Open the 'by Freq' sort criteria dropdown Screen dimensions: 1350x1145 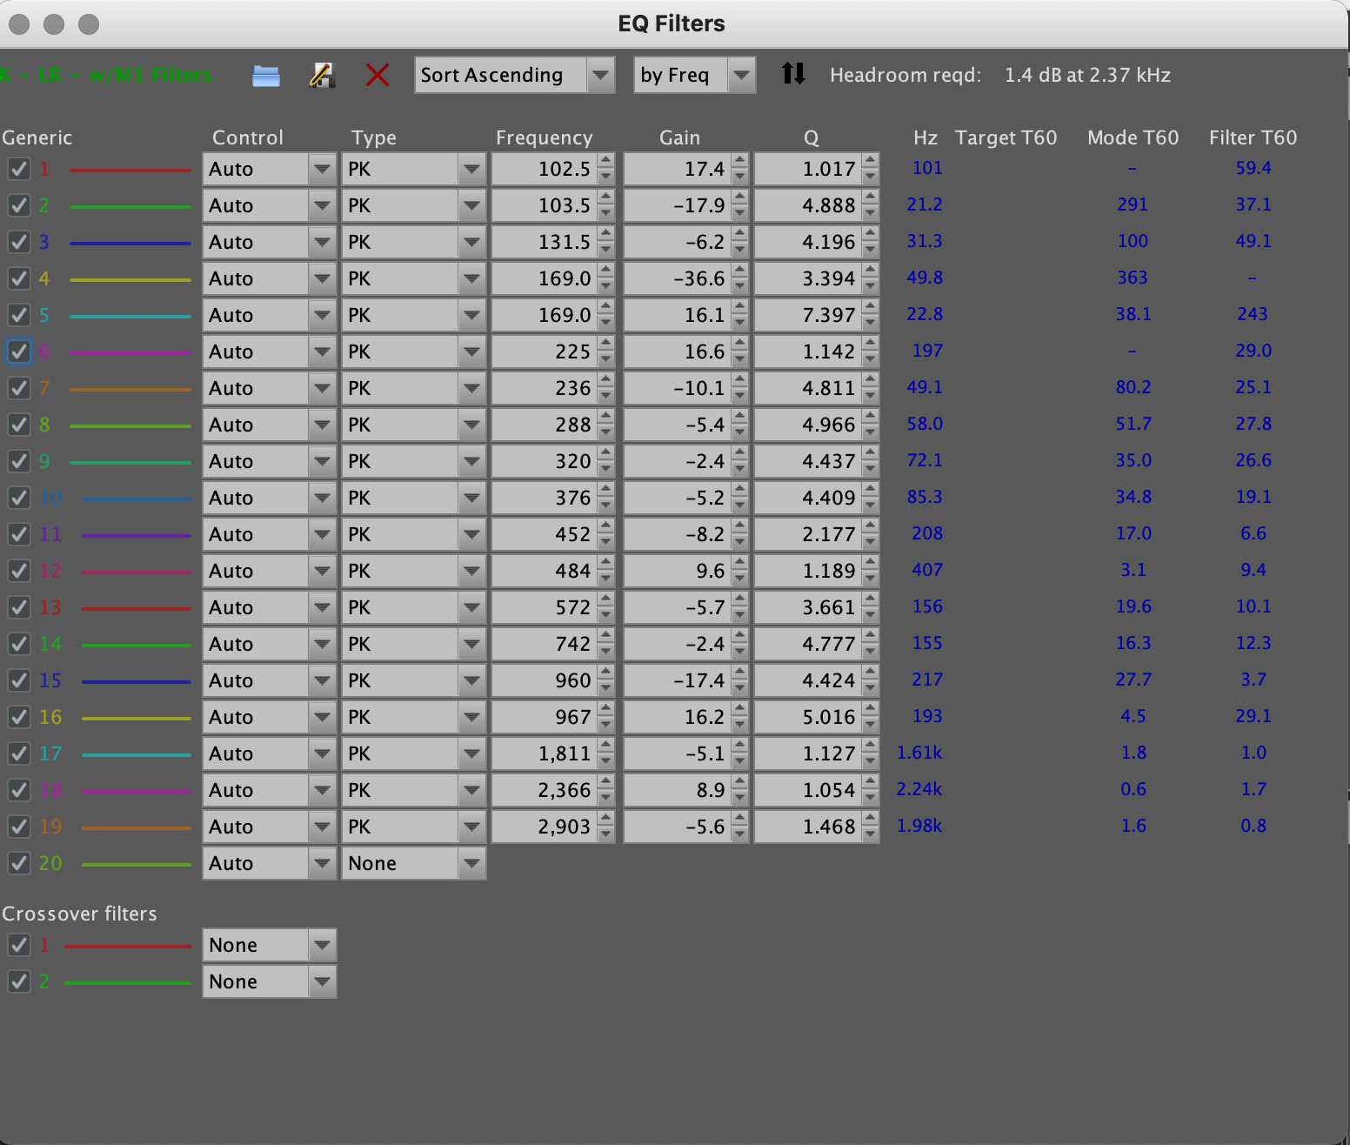pyautogui.click(x=740, y=75)
